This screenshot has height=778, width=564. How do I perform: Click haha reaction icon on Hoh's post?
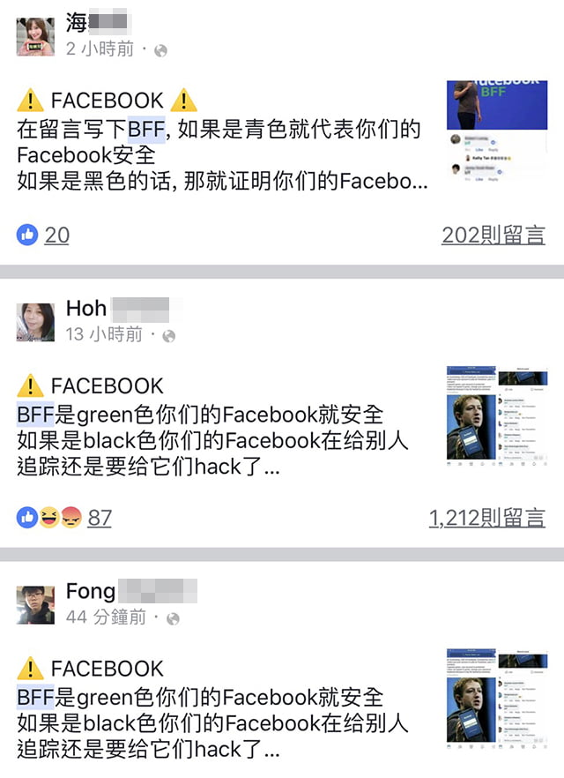[x=49, y=518]
